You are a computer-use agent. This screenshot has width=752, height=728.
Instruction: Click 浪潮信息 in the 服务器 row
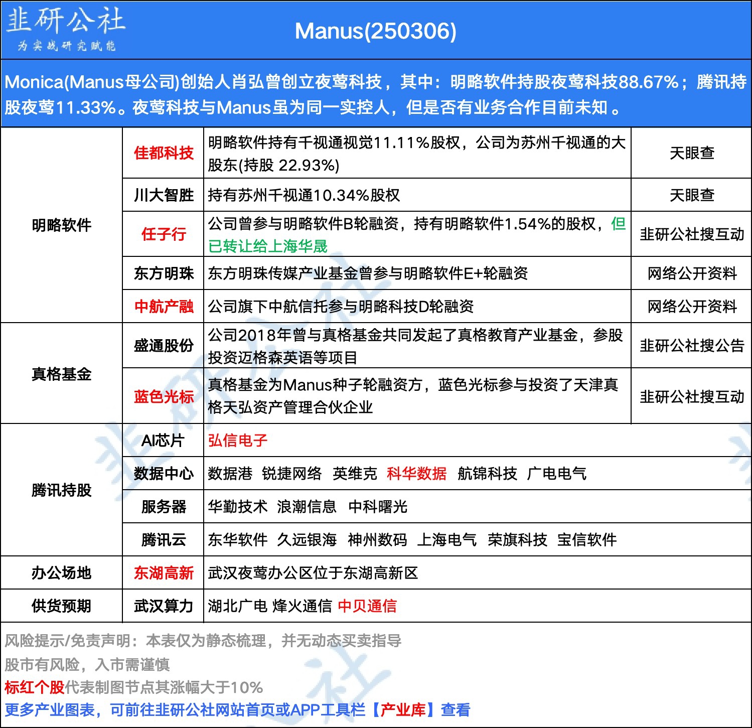tap(307, 507)
